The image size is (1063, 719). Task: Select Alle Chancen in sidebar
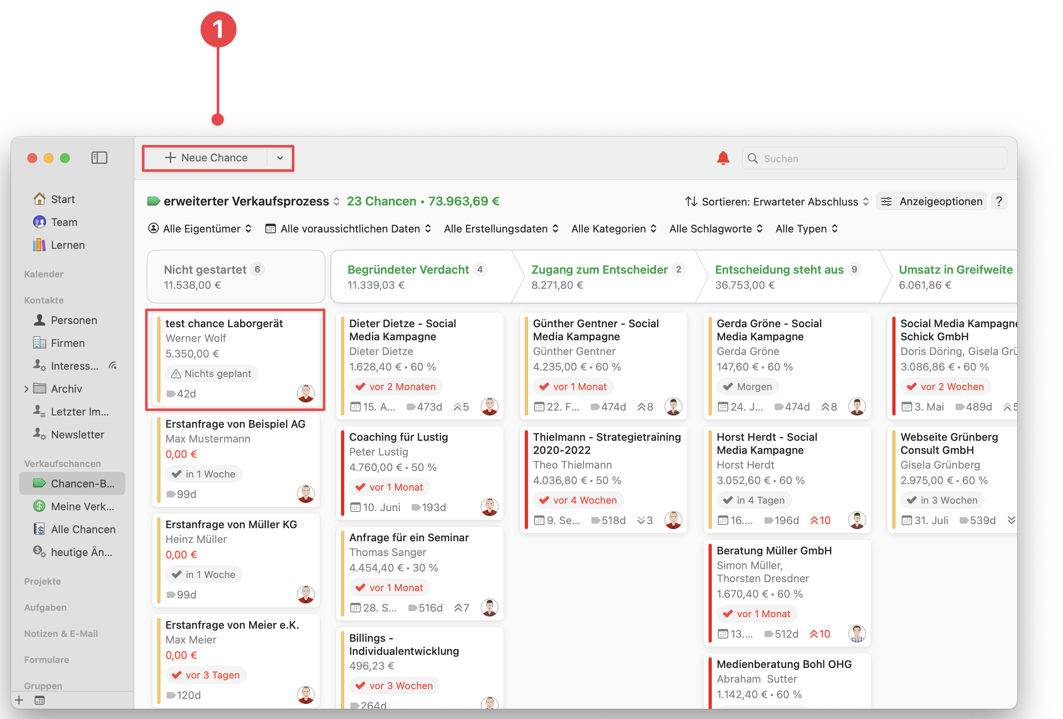(83, 529)
